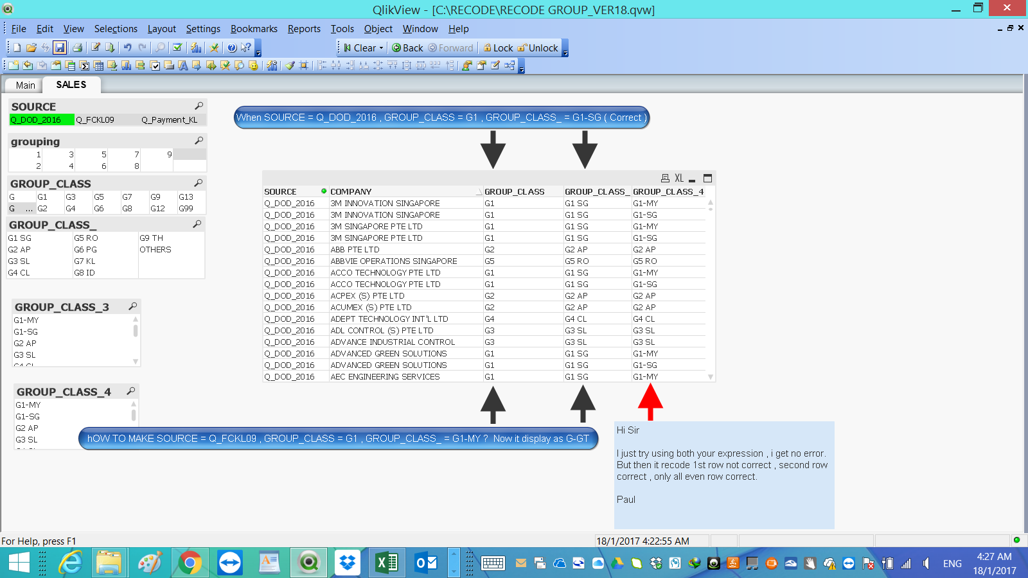Select G99 in GROUP_CLASS list box

pyautogui.click(x=191, y=208)
